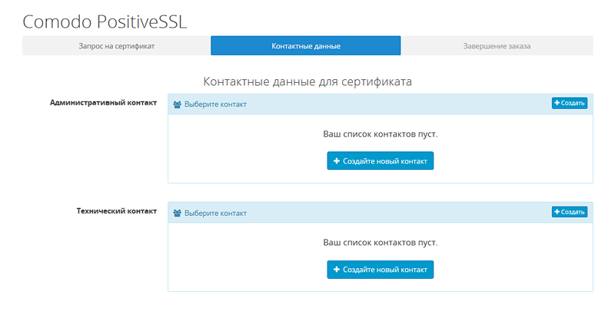Go to the Завершение заказа tab
Image resolution: width=615 pixels, height=318 pixels.
pos(497,46)
